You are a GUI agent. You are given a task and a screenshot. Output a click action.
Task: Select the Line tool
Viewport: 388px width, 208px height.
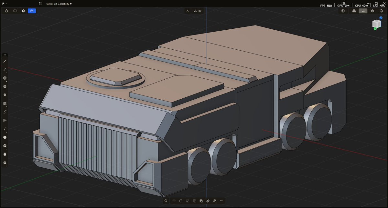click(x=5, y=61)
